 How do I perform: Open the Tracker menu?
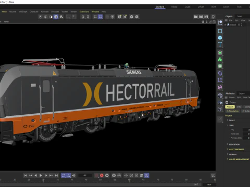pyautogui.click(x=65, y=11)
